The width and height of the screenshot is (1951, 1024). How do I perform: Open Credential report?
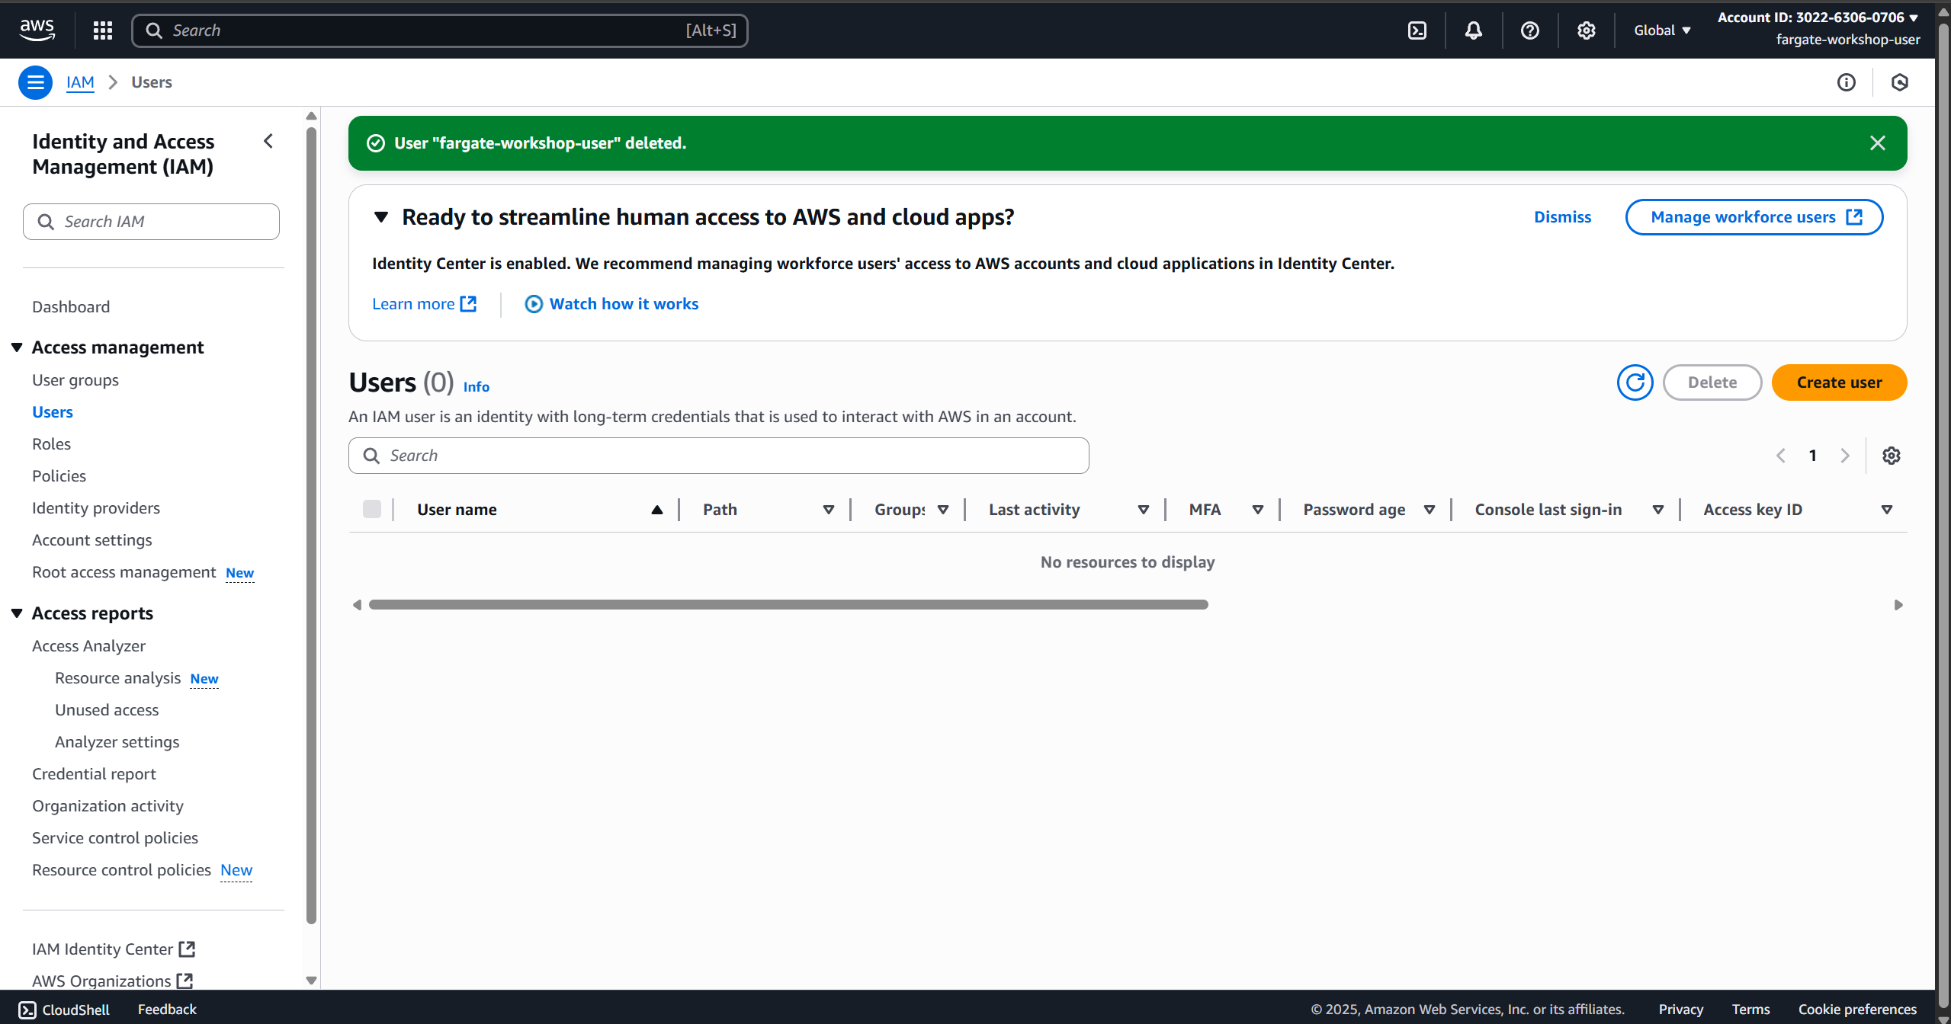(x=94, y=774)
